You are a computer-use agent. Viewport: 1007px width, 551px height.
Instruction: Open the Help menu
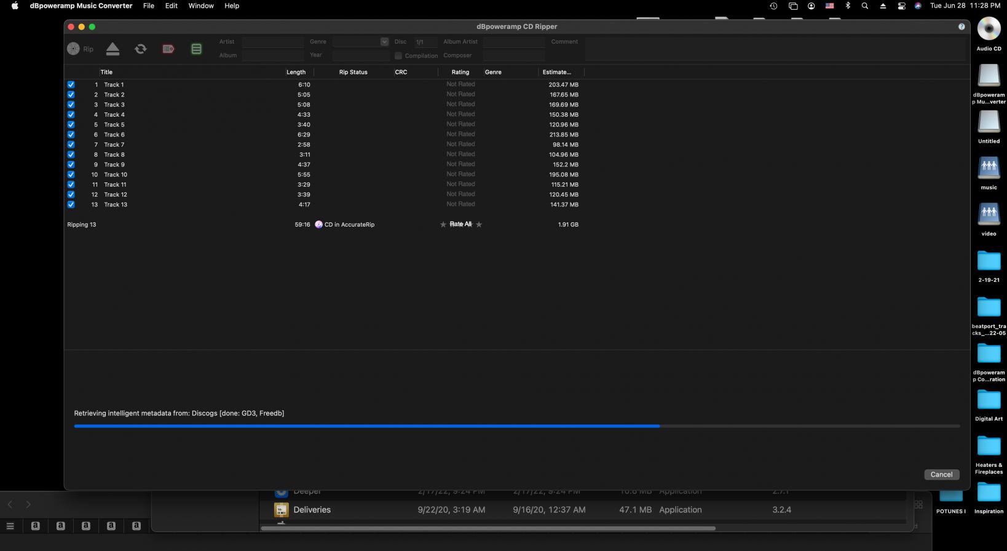[232, 6]
